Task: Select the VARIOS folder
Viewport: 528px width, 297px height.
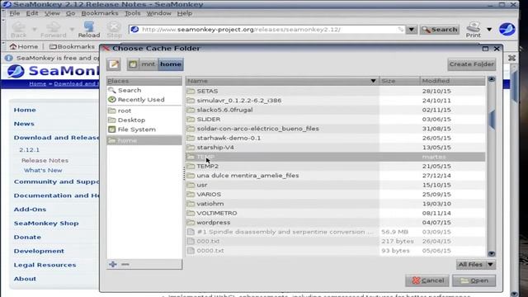Action: [x=335, y=195]
